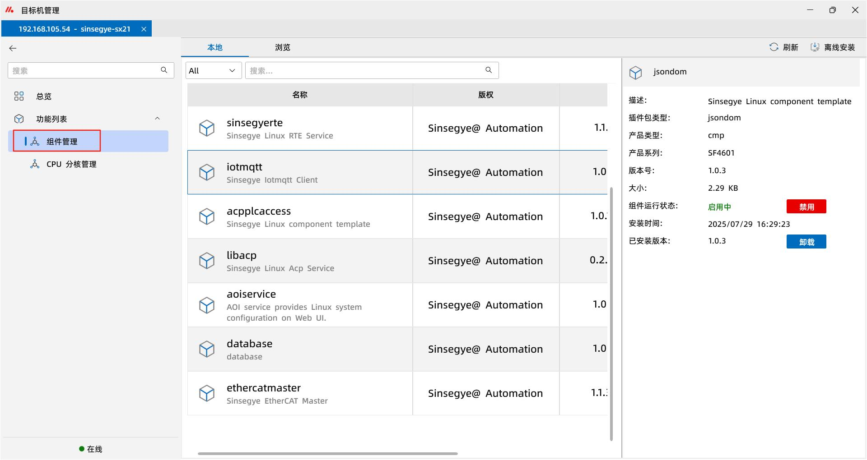Click the jsondom cube icon in details panel
Viewport: 867px width, 460px height.
pyautogui.click(x=635, y=72)
